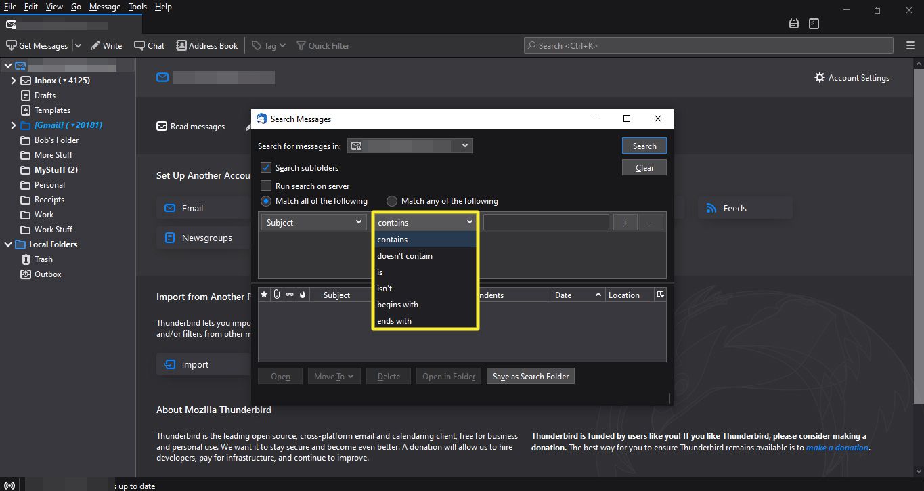Viewport: 924px width, 491px height.
Task: Open the Subject field dropdown
Action: tap(314, 222)
